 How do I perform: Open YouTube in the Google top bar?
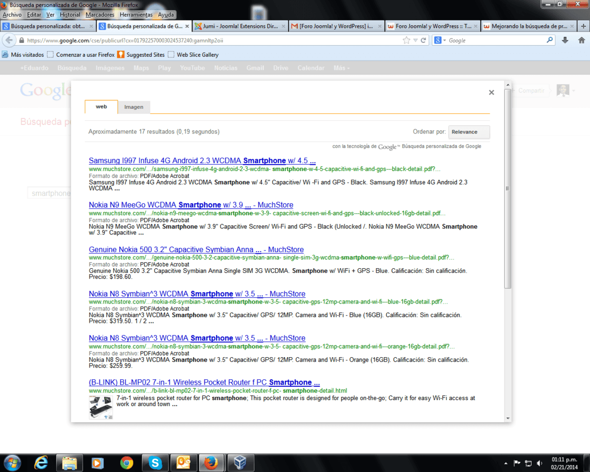(192, 68)
